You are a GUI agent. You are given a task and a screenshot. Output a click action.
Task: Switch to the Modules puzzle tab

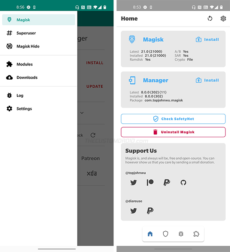[x=196, y=234]
